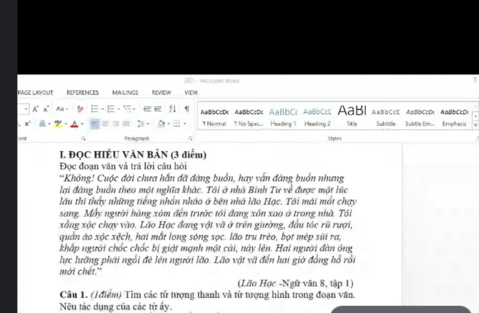Click the Line and Paragraph Spacing icon
This screenshot has height=313, width=479.
point(140,124)
